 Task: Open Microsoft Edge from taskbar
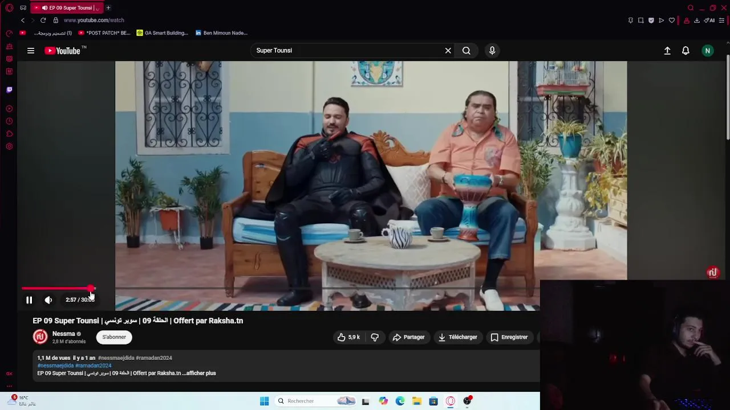(400, 401)
